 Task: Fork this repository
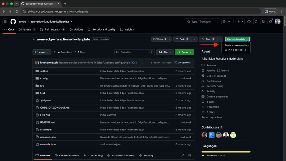(x=182, y=39)
